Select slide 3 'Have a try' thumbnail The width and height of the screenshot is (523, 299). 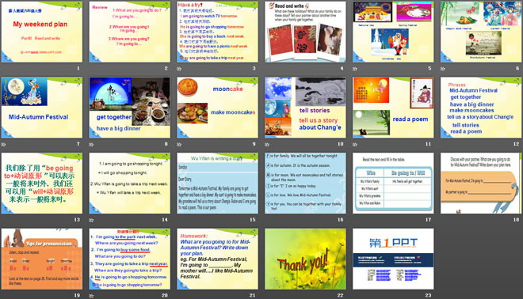coord(217,32)
